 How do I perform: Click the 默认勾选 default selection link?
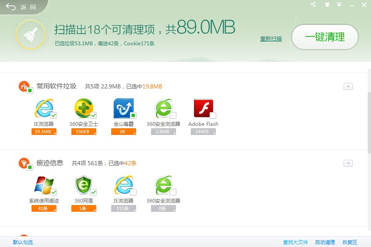click(23, 242)
